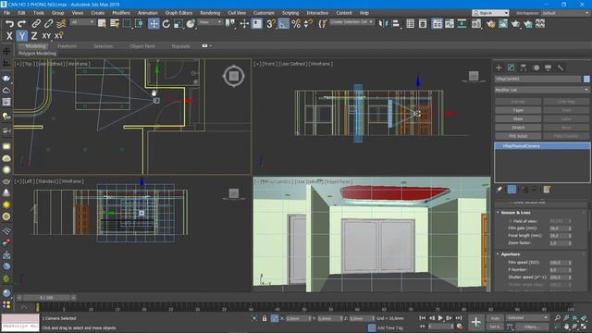Switch to the Freeform ribbon tab
Image resolution: width=592 pixels, height=333 pixels.
pos(68,46)
